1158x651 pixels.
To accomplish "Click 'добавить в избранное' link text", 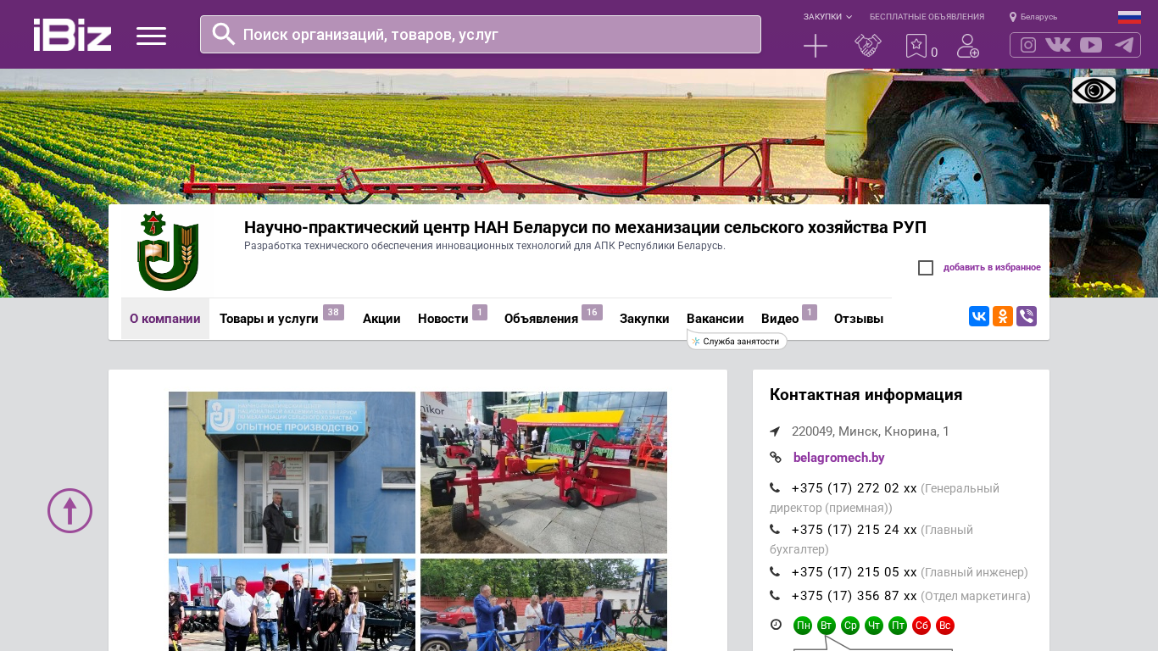I will [x=992, y=268].
